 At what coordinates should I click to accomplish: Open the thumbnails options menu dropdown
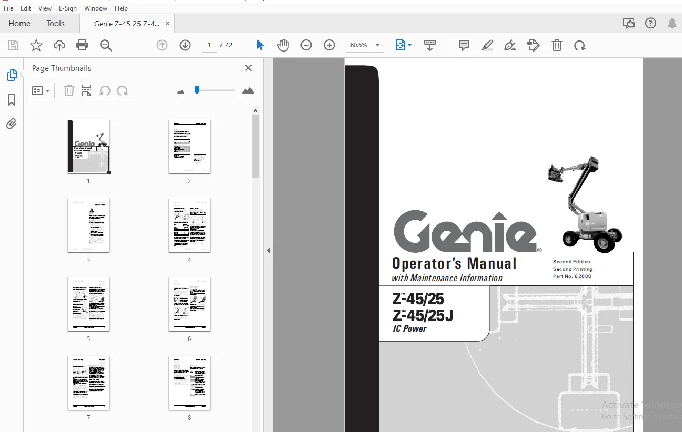tap(41, 91)
